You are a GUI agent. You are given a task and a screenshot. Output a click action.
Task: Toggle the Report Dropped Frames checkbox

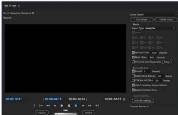coord(133,90)
